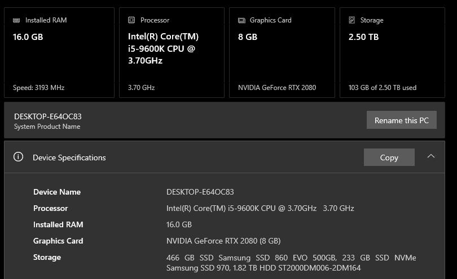Click the Storage drive icon
The height and width of the screenshot is (279, 457).
click(x=352, y=20)
